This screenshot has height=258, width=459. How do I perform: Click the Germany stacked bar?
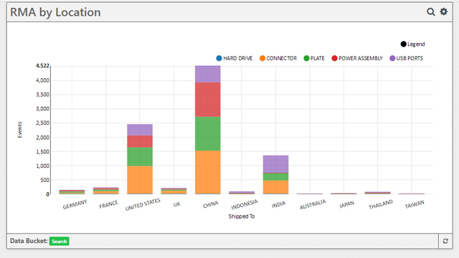click(72, 192)
